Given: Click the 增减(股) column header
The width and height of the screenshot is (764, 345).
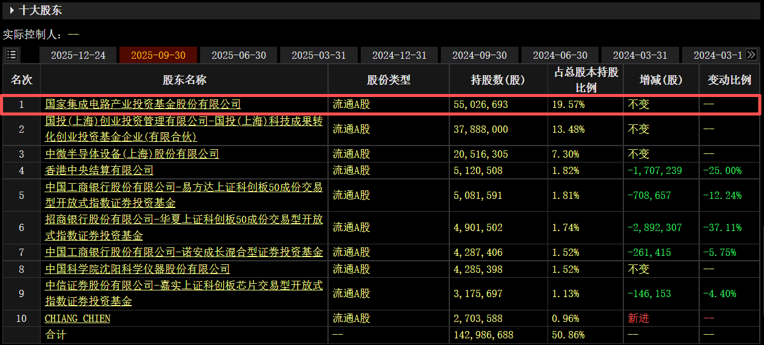Looking at the screenshot, I should [x=661, y=79].
